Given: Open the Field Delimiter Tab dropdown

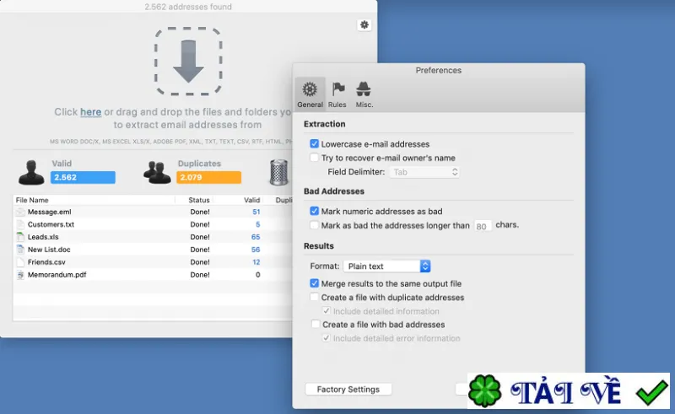Looking at the screenshot, I should [424, 172].
